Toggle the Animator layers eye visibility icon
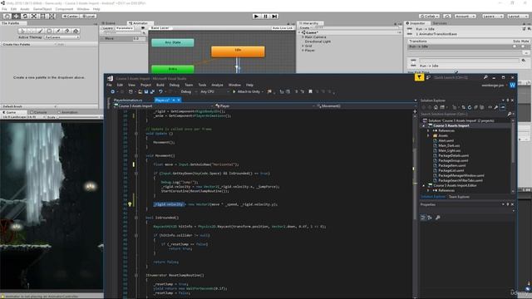The width and height of the screenshot is (532, 299). pos(143,28)
